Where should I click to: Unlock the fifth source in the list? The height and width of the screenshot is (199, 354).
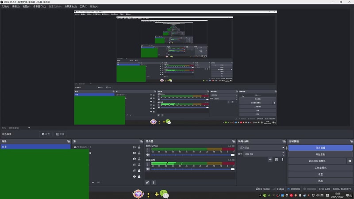[139, 171]
